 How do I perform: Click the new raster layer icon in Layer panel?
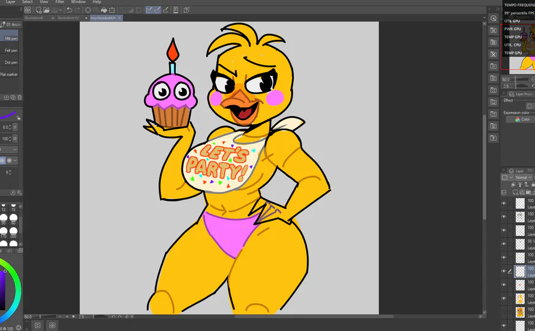click(515, 193)
